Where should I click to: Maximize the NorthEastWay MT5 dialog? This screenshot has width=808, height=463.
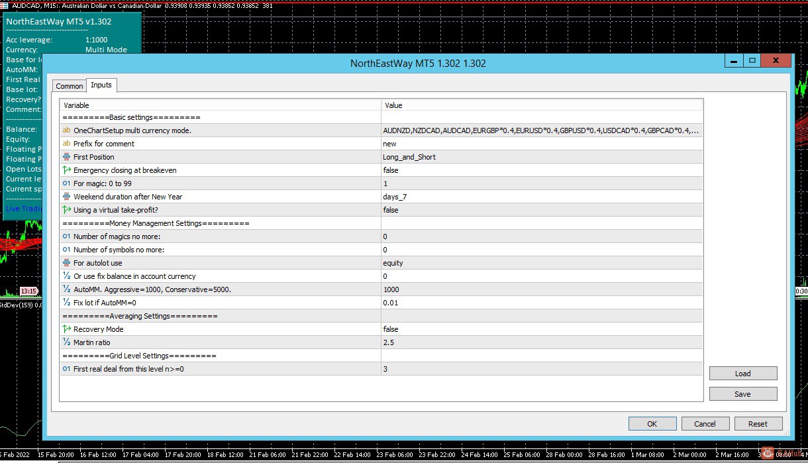(752, 61)
